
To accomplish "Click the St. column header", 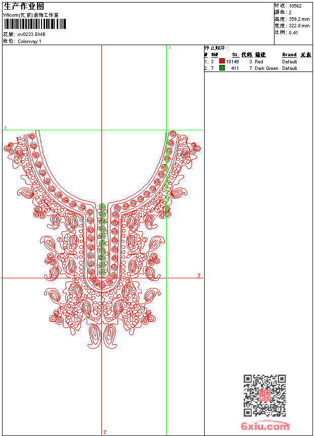I will 235,55.
